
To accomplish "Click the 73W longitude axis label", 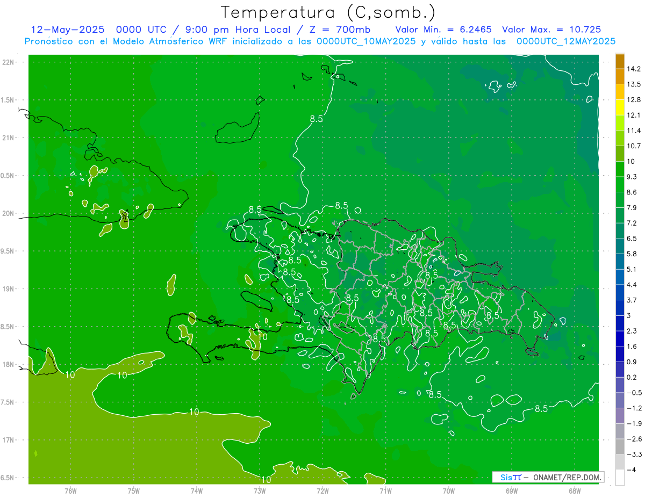I will [x=260, y=491].
